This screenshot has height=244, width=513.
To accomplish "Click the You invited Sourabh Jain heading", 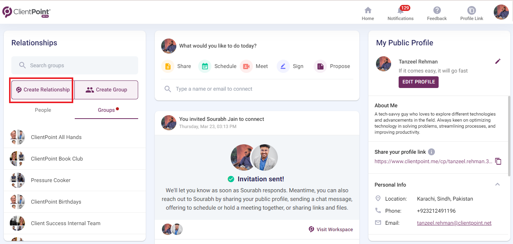I will (222, 119).
